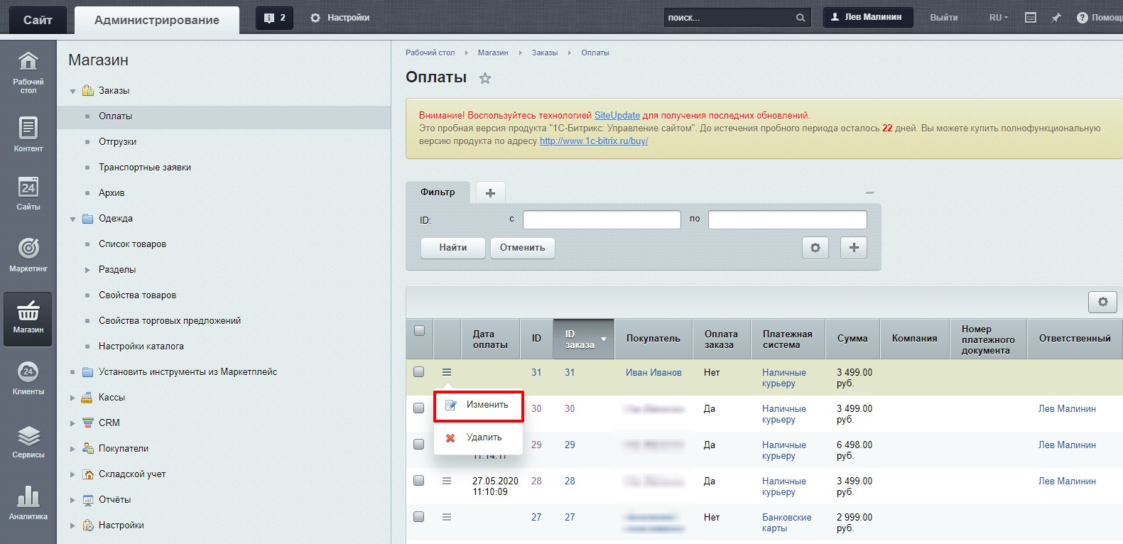
Task: Open table settings gear above grid
Action: click(x=1102, y=302)
